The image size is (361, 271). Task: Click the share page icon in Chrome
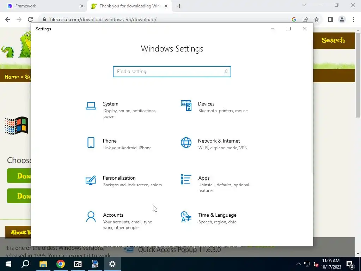coord(305,19)
